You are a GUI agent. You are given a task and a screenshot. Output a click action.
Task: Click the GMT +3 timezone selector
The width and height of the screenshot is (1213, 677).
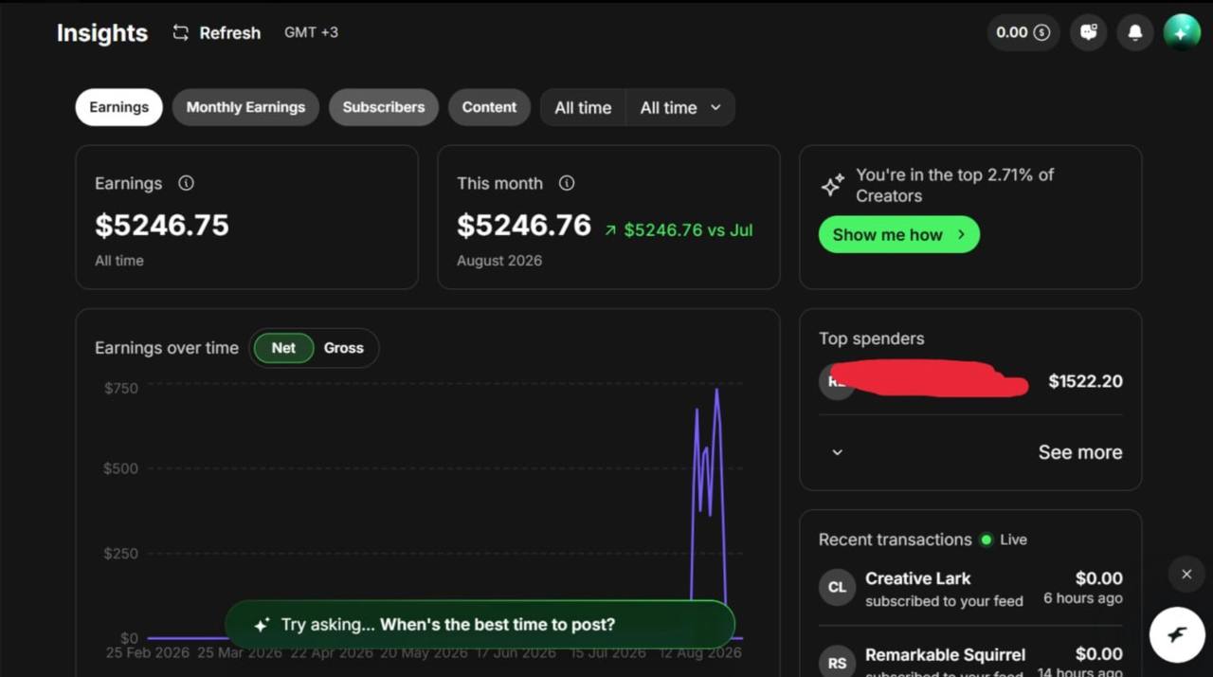[x=311, y=32]
